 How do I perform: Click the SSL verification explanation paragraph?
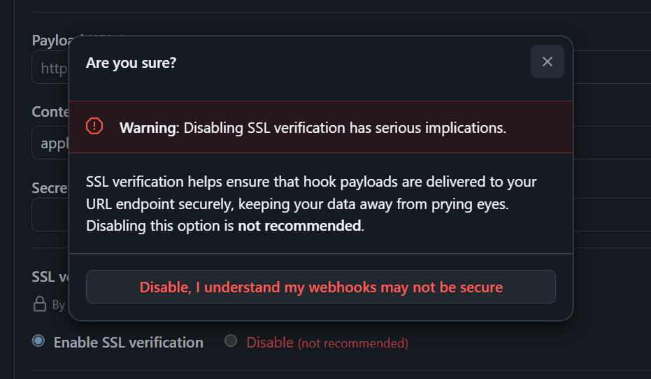click(x=311, y=203)
